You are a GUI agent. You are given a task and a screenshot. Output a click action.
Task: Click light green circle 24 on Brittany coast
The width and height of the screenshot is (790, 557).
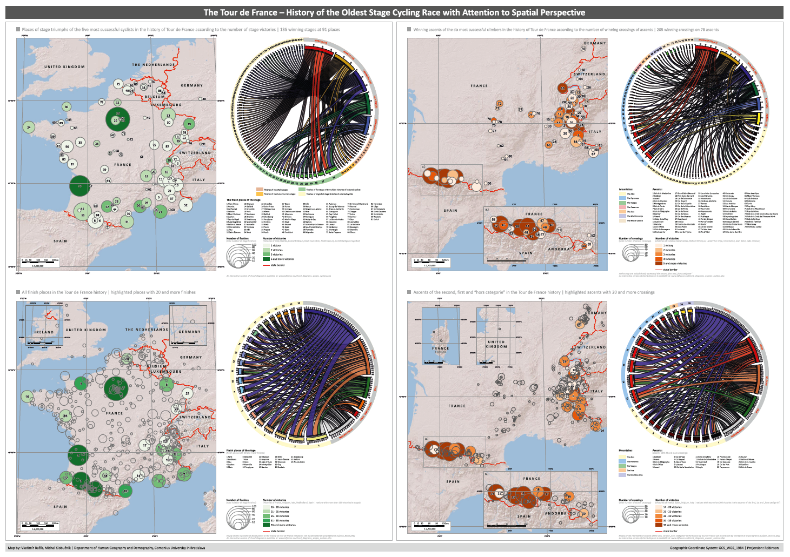pyautogui.click(x=28, y=128)
